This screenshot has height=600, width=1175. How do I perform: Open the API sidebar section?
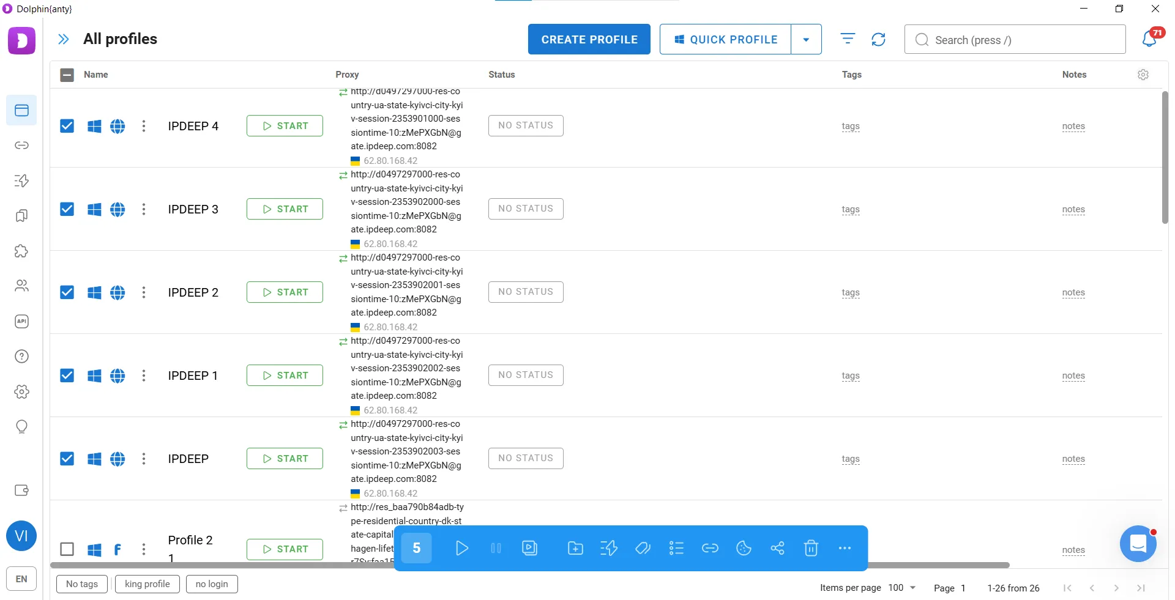tap(21, 321)
